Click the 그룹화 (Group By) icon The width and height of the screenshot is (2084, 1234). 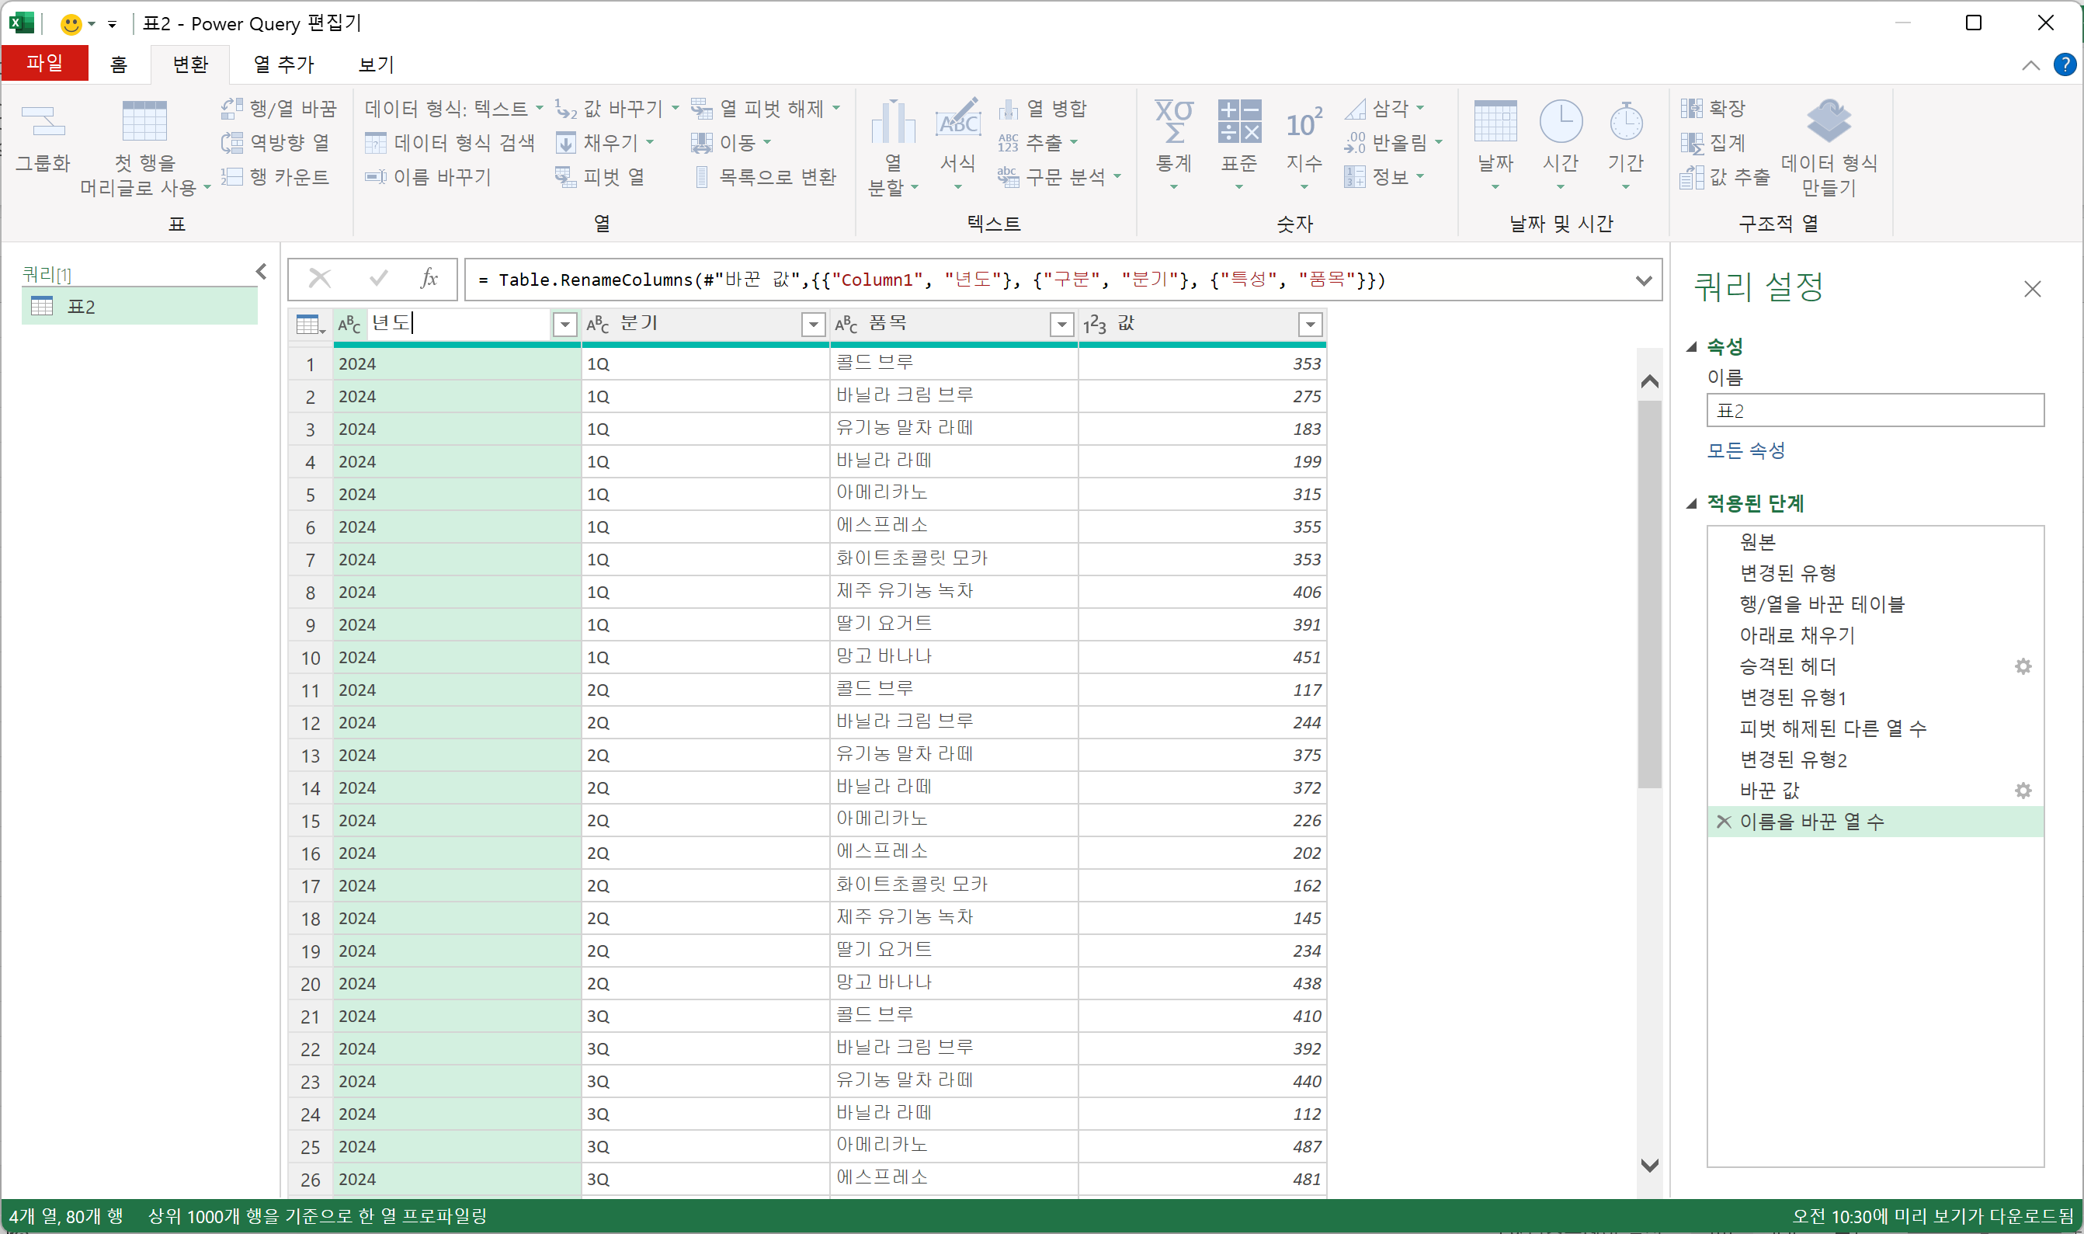tap(43, 121)
